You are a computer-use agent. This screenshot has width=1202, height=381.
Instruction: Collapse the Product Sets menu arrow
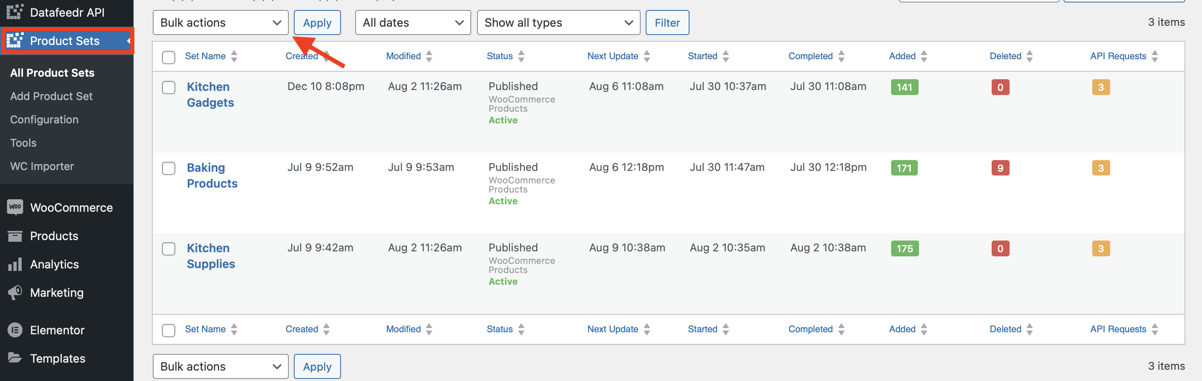click(x=128, y=40)
